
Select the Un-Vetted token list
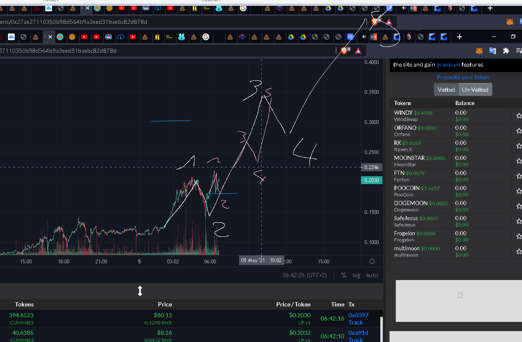pyautogui.click(x=475, y=90)
